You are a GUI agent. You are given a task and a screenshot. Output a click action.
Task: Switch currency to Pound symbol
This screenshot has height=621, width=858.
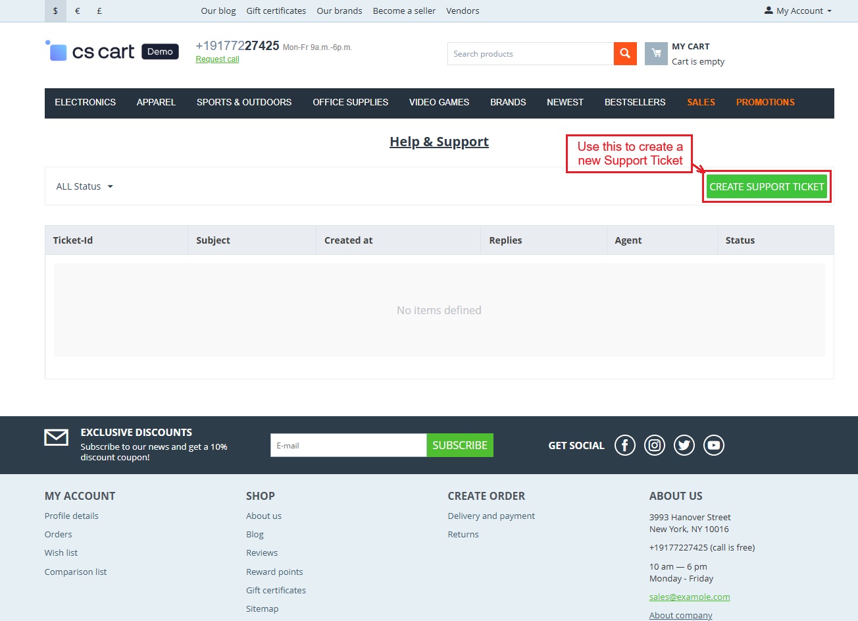pos(99,11)
